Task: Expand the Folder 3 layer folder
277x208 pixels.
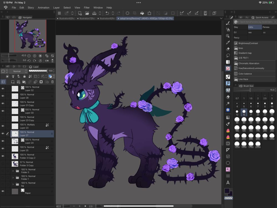Action: point(13,171)
